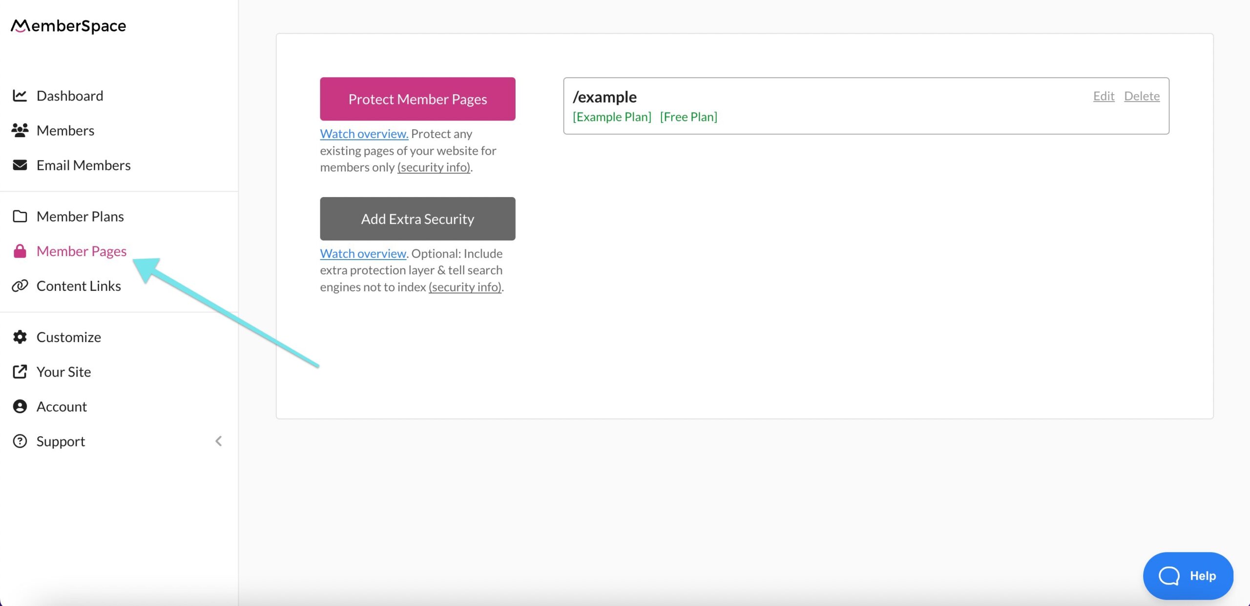Viewport: 1250px width, 606px height.
Task: Click the Protect Member Pages button
Action: [x=417, y=99]
